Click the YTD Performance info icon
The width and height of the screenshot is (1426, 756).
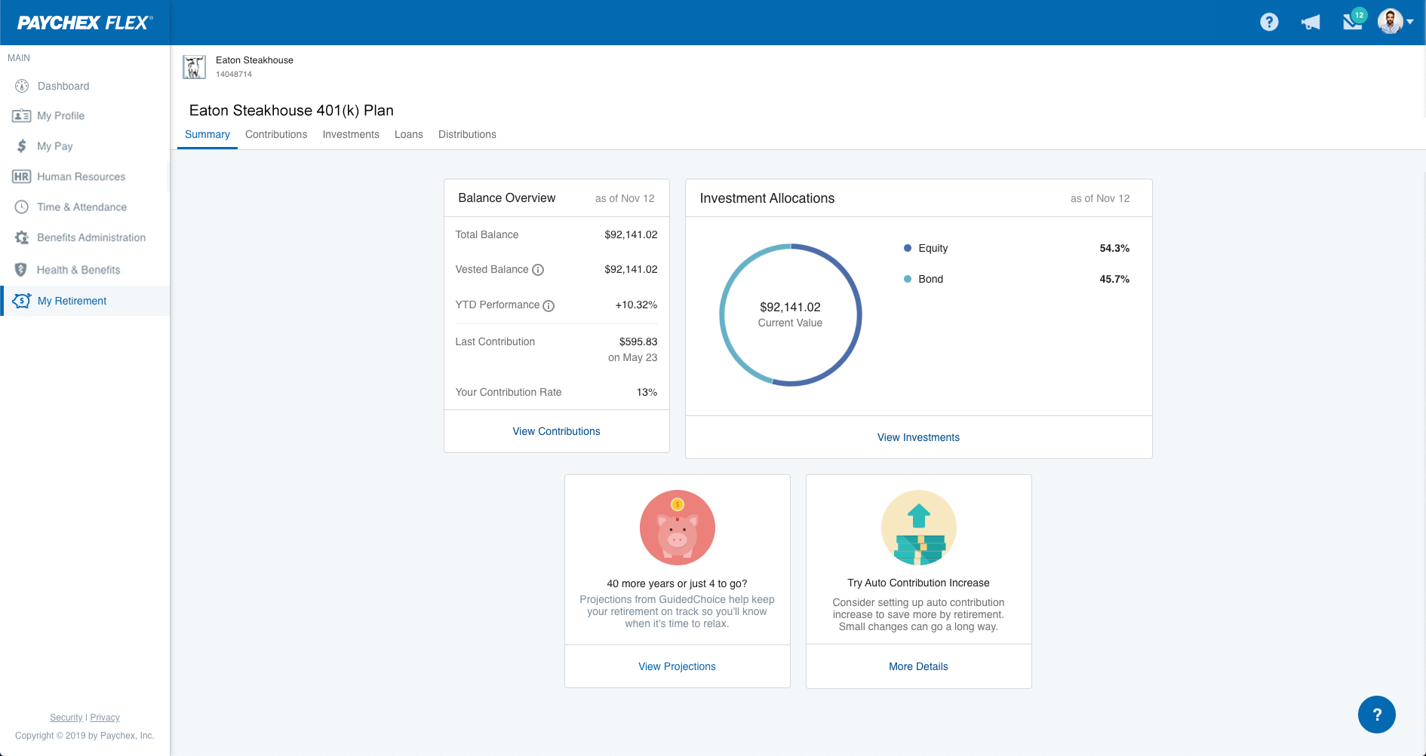[x=548, y=305]
